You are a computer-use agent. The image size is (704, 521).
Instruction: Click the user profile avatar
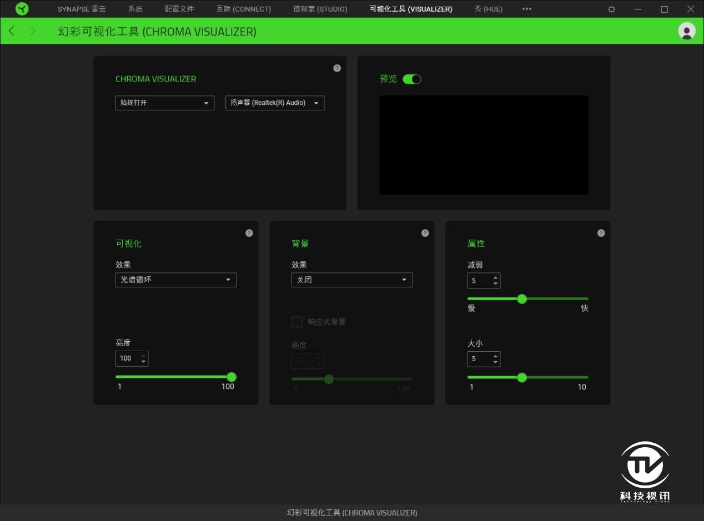(x=687, y=31)
